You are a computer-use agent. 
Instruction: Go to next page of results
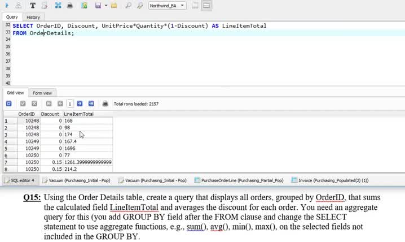[80, 104]
